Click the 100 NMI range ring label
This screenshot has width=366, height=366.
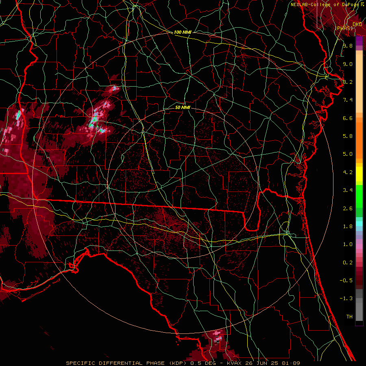[183, 32]
